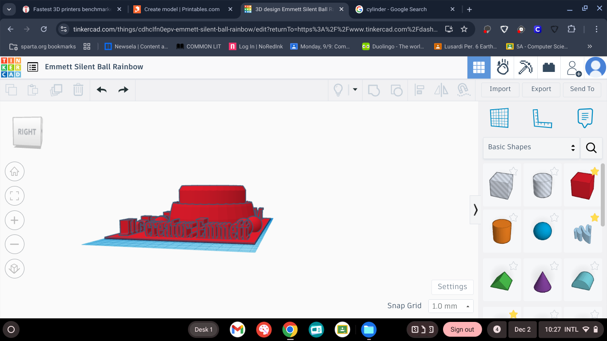Click the shape search magnifier
The width and height of the screenshot is (607, 341).
pos(591,148)
